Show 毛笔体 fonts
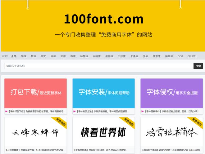The width and height of the screenshot is (205, 154). pyautogui.click(x=109, y=56)
